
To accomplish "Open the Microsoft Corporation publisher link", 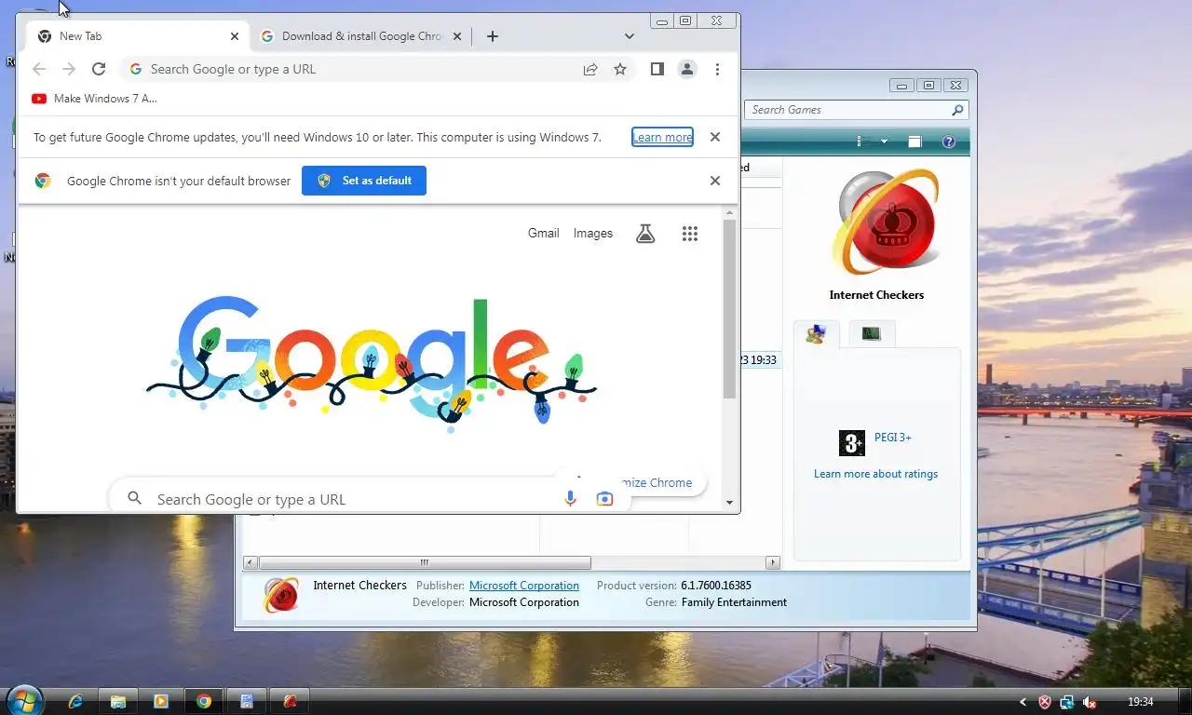I will tap(524, 586).
